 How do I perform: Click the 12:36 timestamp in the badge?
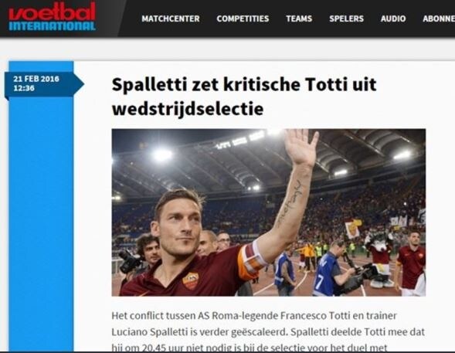[24, 88]
